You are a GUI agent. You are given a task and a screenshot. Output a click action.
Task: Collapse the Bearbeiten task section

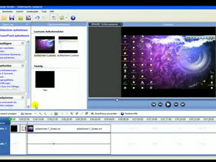23,65
